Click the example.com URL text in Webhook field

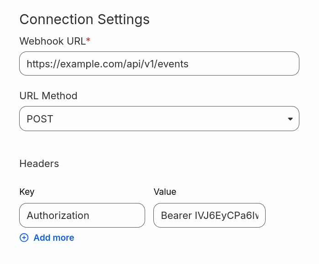pyautogui.click(x=108, y=64)
